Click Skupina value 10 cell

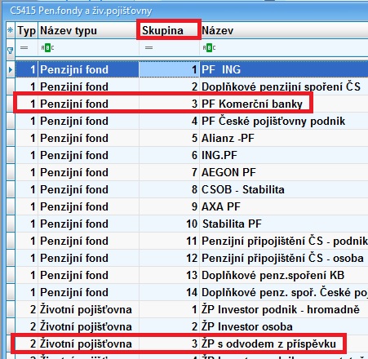pyautogui.click(x=169, y=224)
